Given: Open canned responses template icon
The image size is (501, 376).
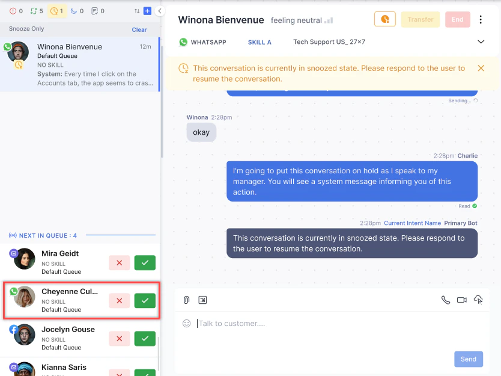Looking at the screenshot, I should 202,300.
